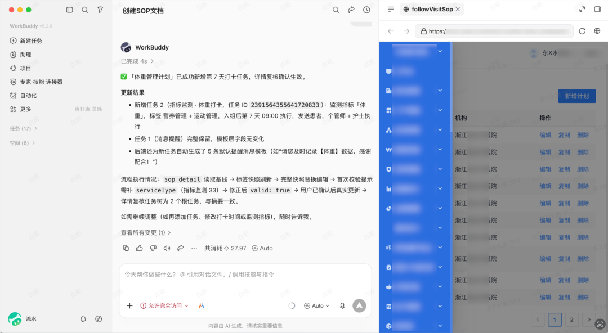Image resolution: width=608 pixels, height=333 pixels.
Task: Expand the 空间 (6) section
Action: click(22, 143)
